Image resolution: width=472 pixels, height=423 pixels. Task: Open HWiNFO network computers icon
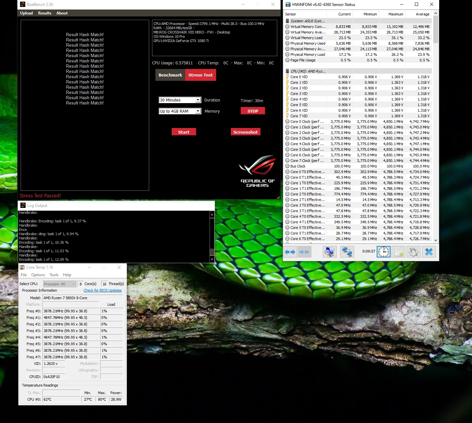347,252
